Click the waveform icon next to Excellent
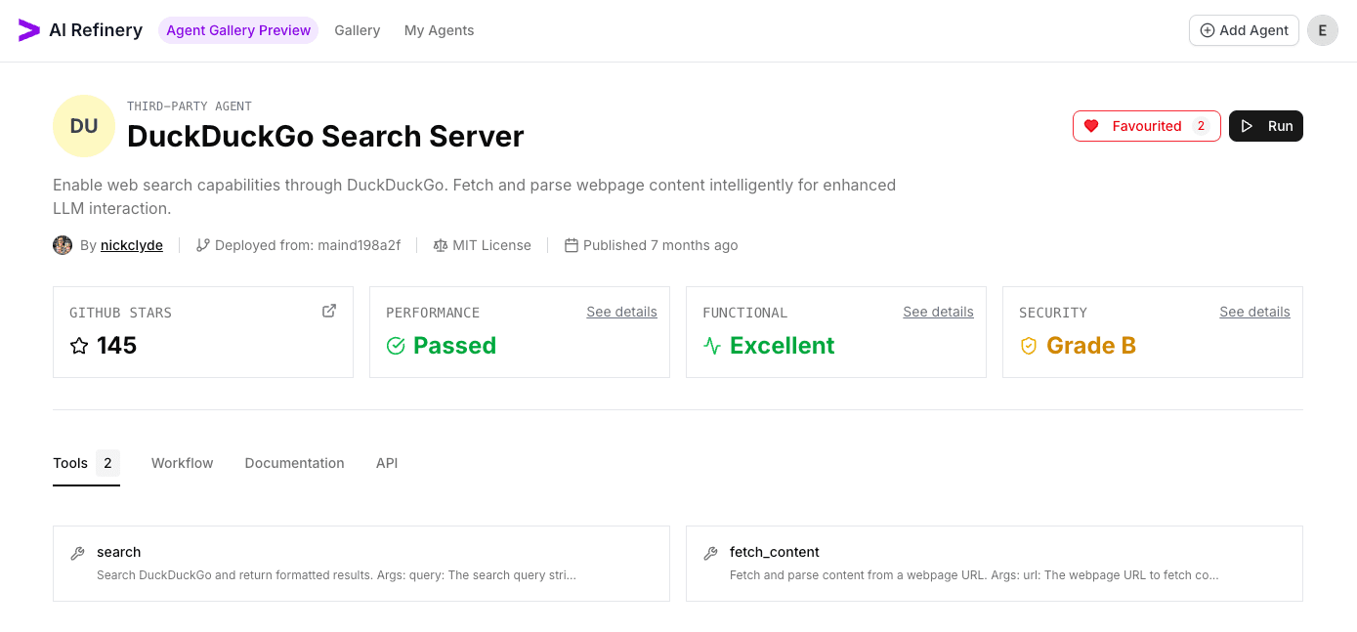Screen dimensions: 1357x632 (711, 346)
